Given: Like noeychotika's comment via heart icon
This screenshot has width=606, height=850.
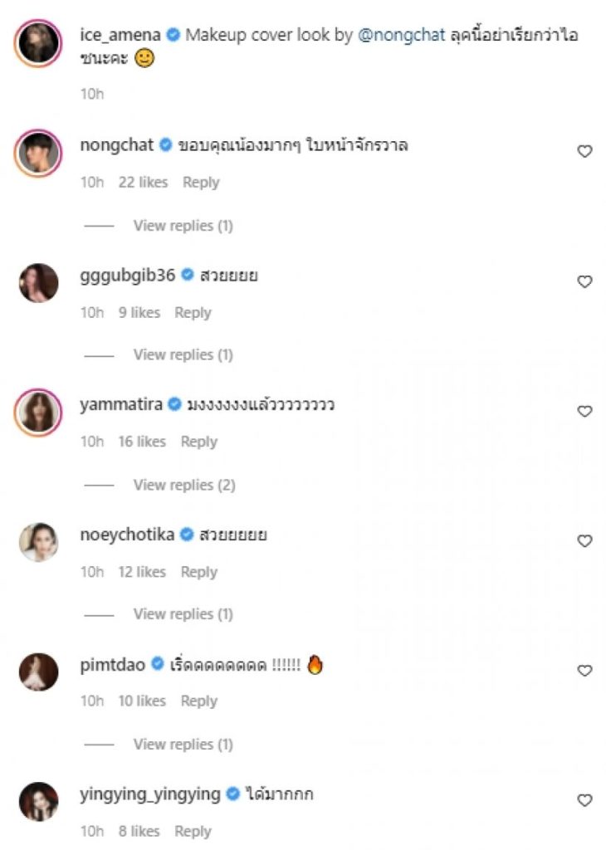Looking at the screenshot, I should [x=584, y=540].
